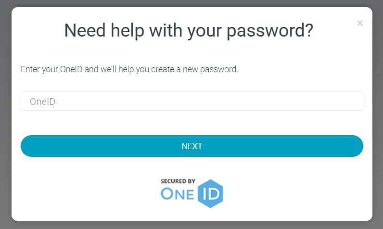
Task: Click the word "password?" in the heading
Action: pyautogui.click(x=270, y=31)
